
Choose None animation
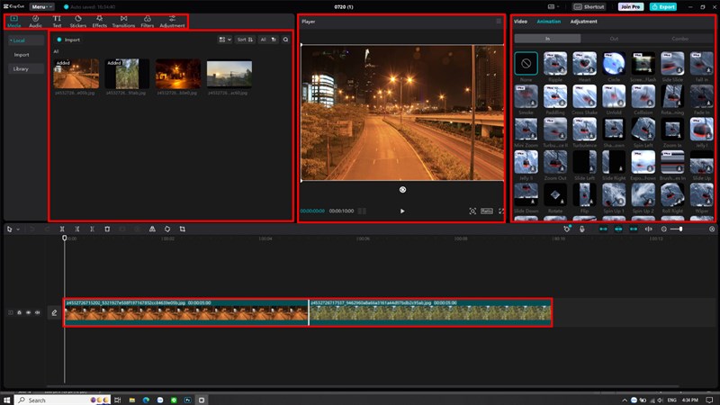[526, 63]
